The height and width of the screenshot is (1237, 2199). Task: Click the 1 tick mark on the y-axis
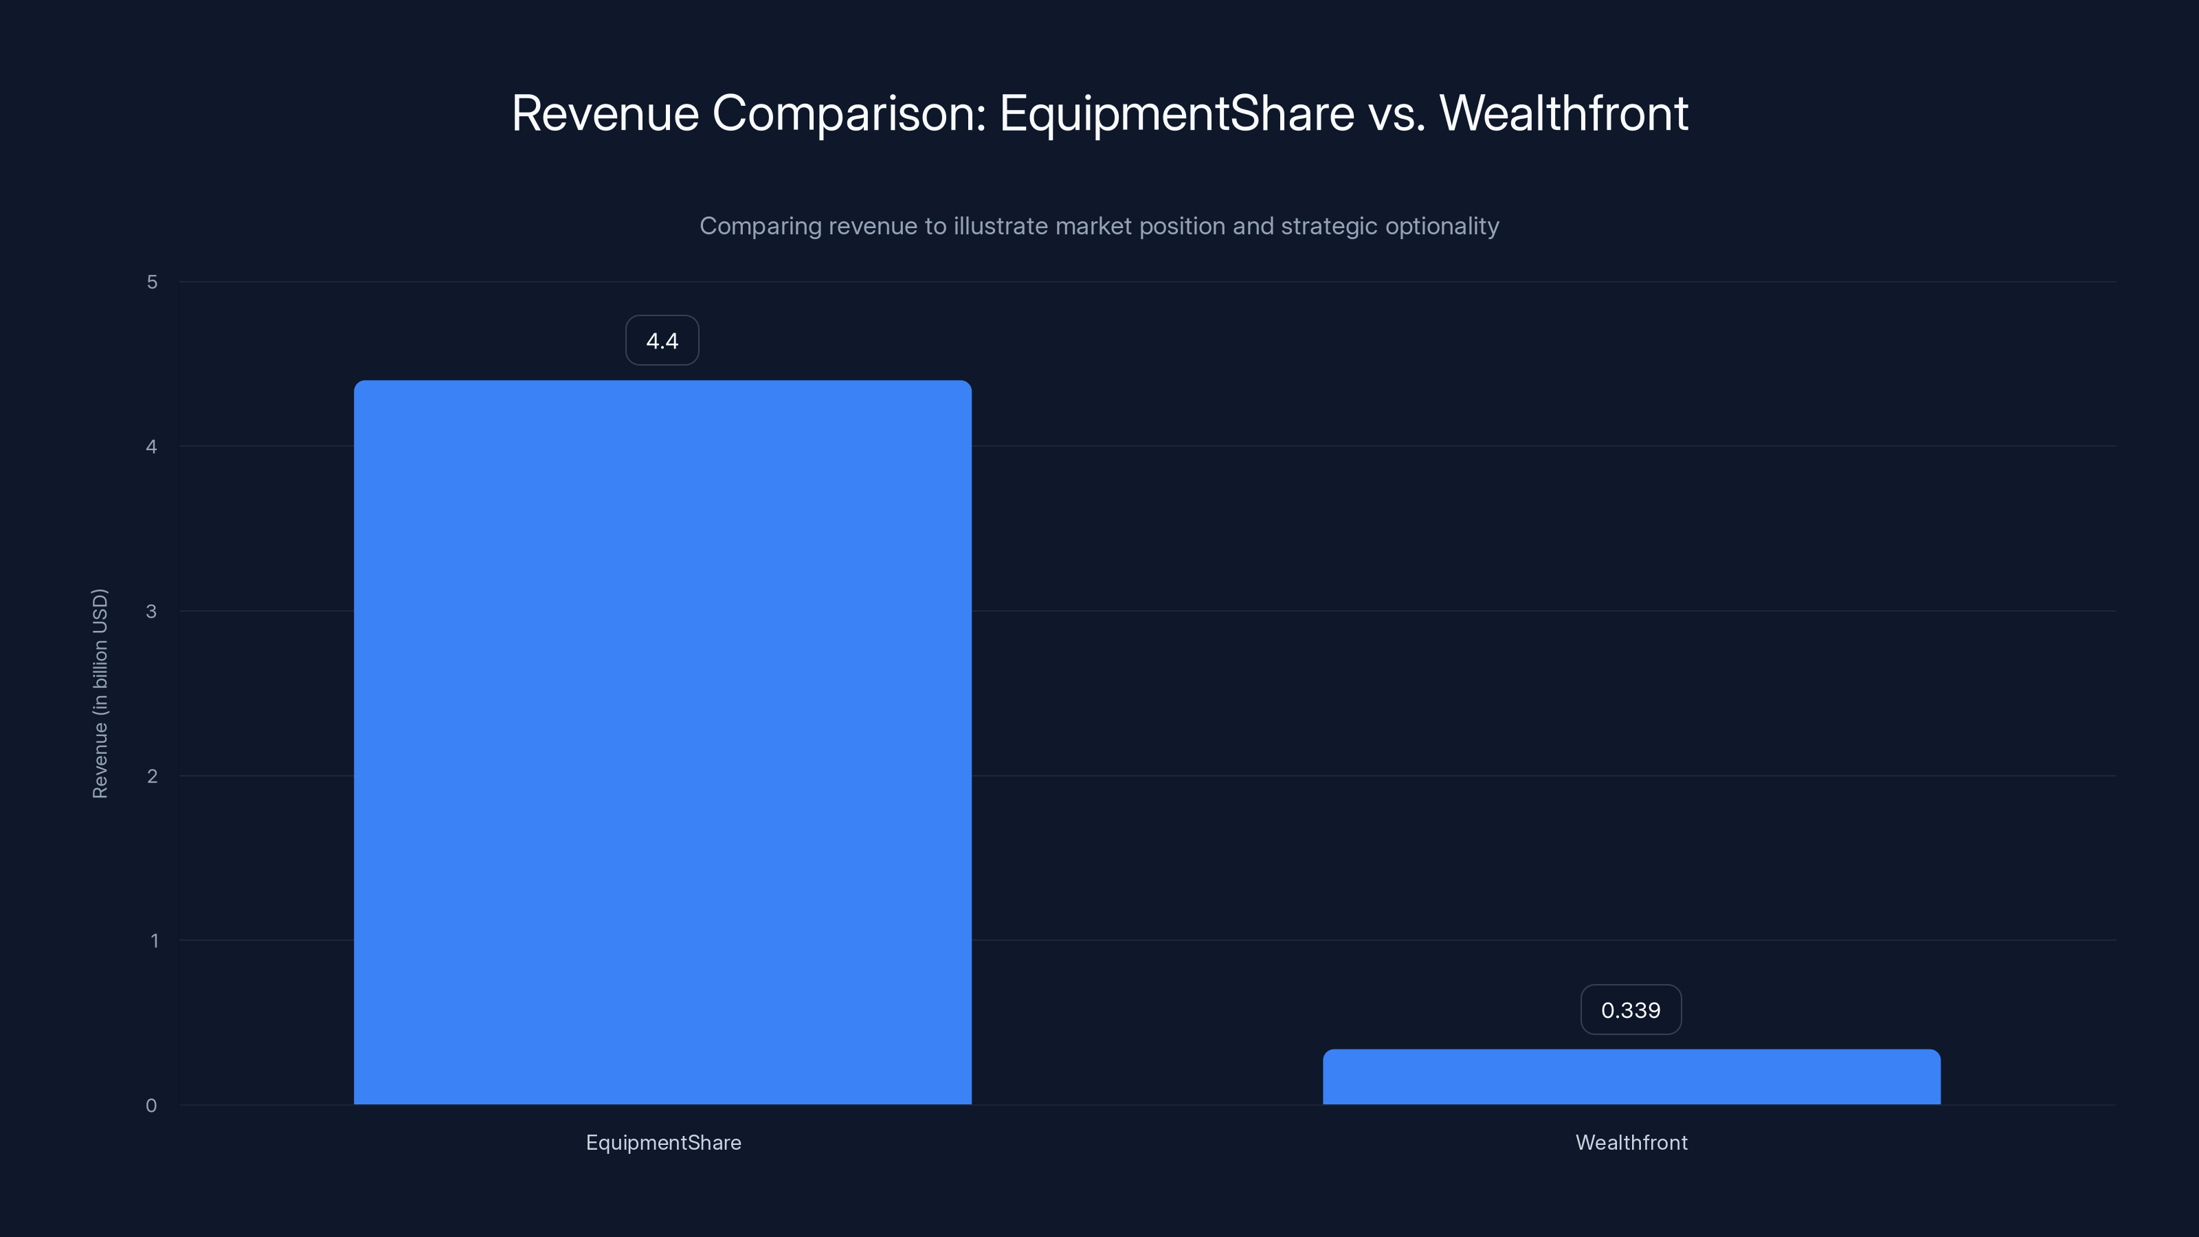tap(152, 941)
